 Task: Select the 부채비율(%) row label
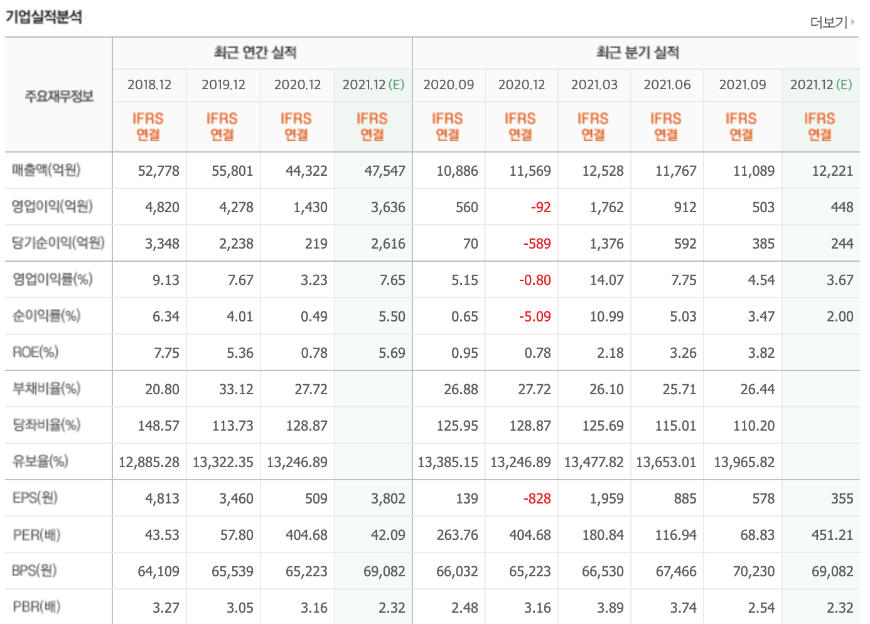(46, 389)
